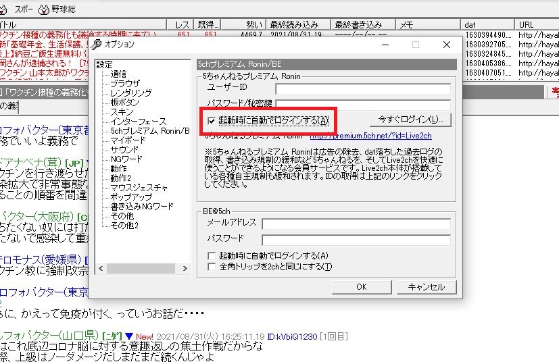Select その他2 in settings tree

pyautogui.click(x=124, y=225)
